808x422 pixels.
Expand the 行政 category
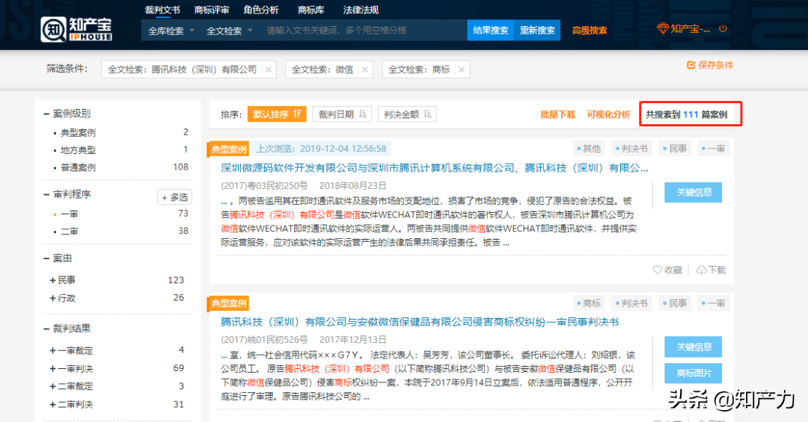click(52, 298)
